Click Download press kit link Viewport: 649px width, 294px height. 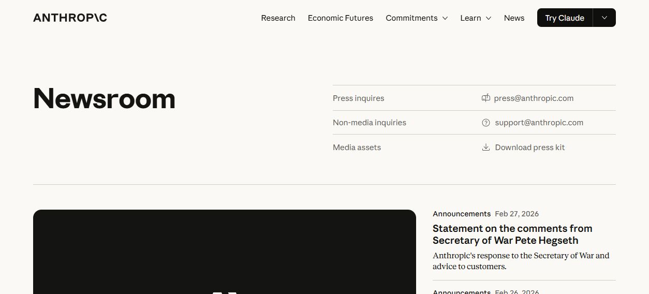[529, 148]
